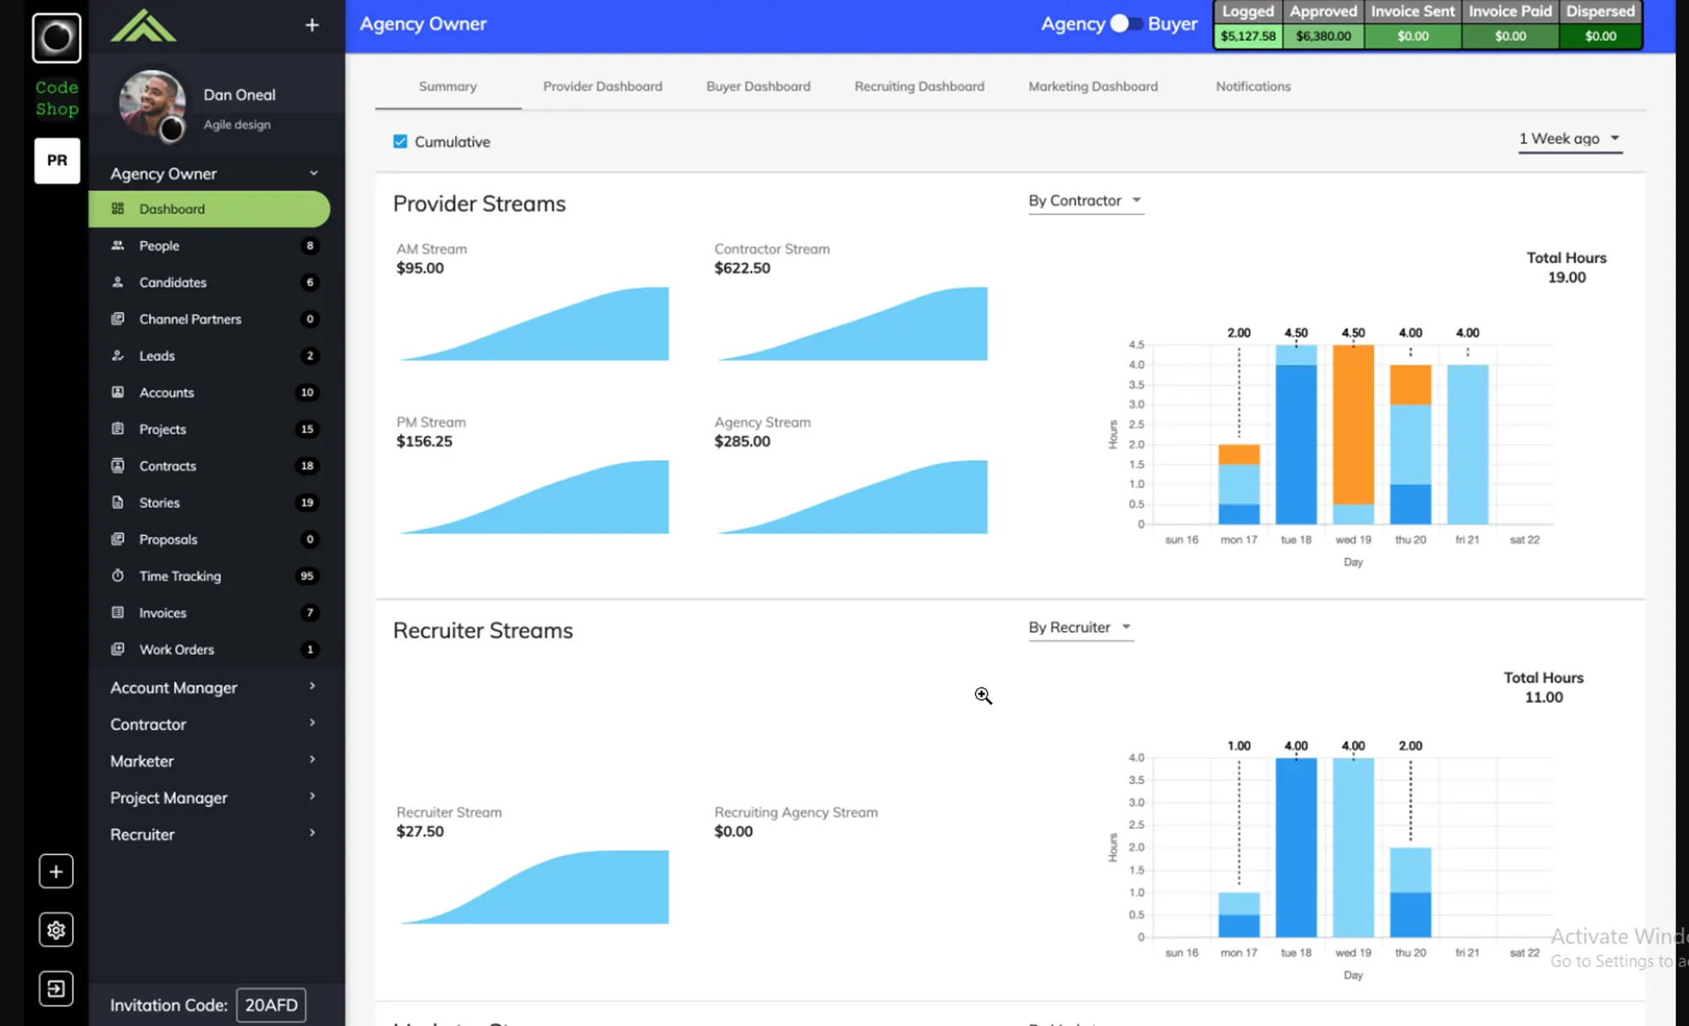Screen dimensions: 1689x1026
Task: Click the Time Tracking stopwatch icon
Action: click(x=118, y=575)
